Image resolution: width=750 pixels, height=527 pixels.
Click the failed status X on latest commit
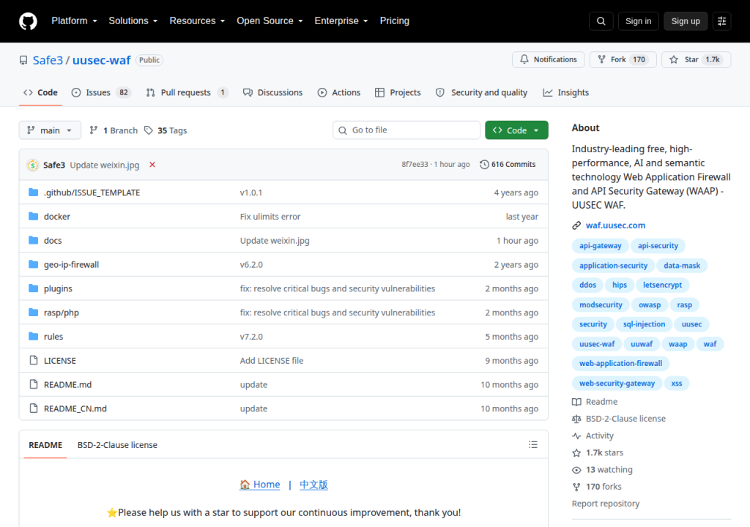152,165
